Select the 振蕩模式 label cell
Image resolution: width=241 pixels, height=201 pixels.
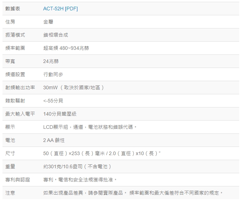click(x=15, y=35)
